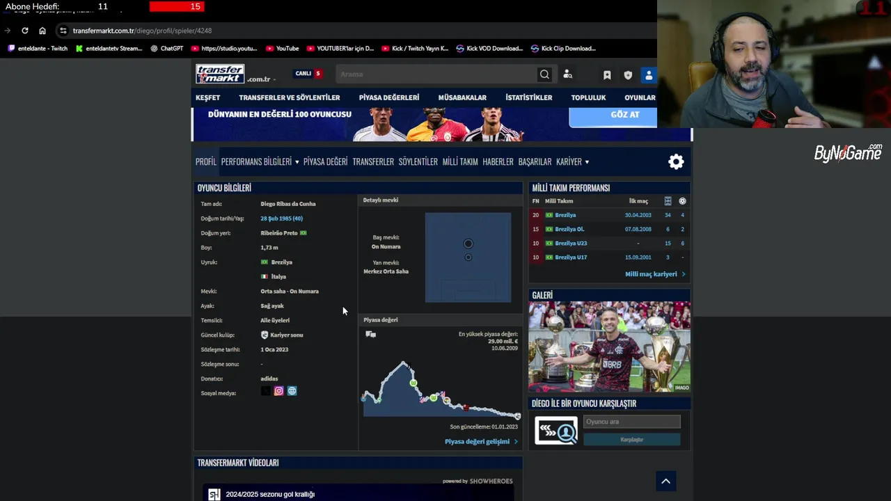Switch to the Başarılar tab
The image size is (891, 501).
[535, 161]
